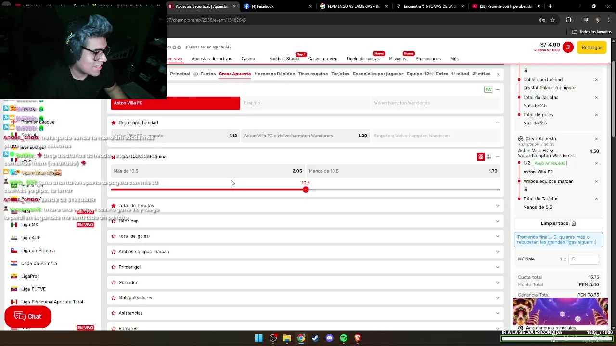Switch to the Principal market tab
The width and height of the screenshot is (616, 346).
click(180, 74)
